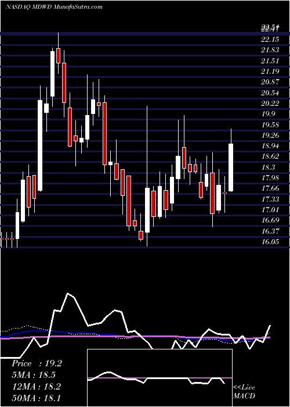This screenshot has width=290, height=407.
Task: Click the 18.3 price axis label
Action: (268, 167)
